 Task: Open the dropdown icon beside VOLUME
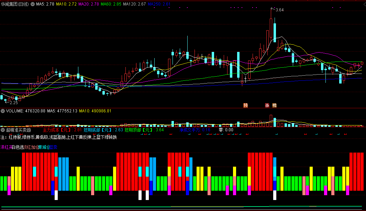(x=3, y=111)
